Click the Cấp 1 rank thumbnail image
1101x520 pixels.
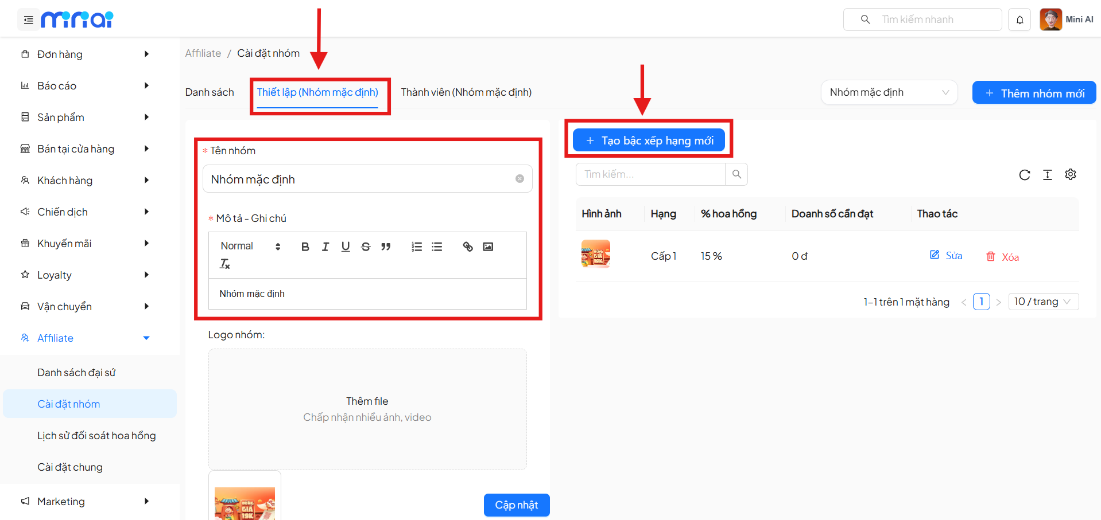coord(595,254)
